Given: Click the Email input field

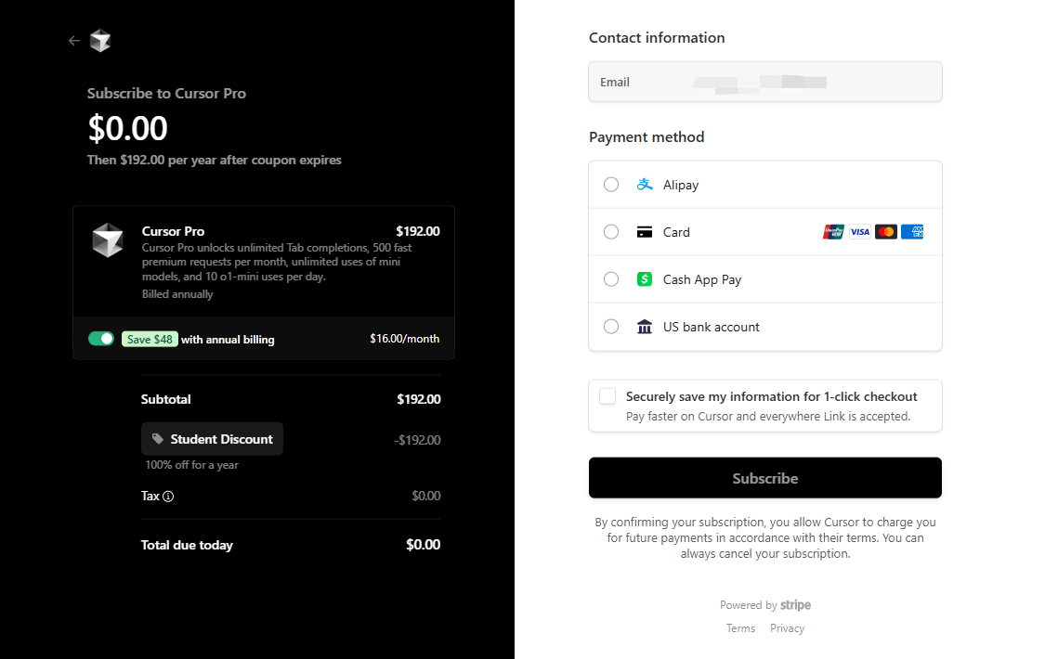Looking at the screenshot, I should click(x=765, y=82).
